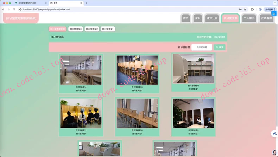
Task: Go to the 通知公告 navigation tab
Action: pos(212,18)
